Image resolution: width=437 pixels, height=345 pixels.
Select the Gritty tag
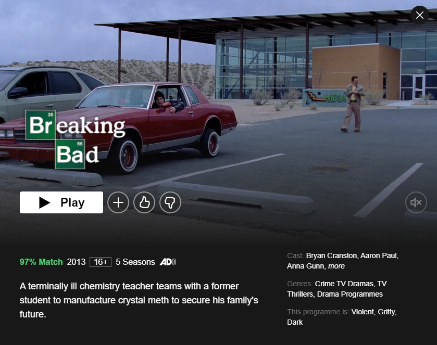point(387,312)
